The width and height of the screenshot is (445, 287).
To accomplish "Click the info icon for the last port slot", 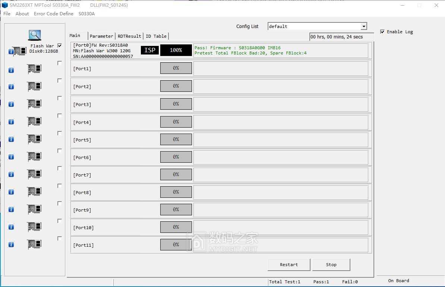I will (x=11, y=244).
